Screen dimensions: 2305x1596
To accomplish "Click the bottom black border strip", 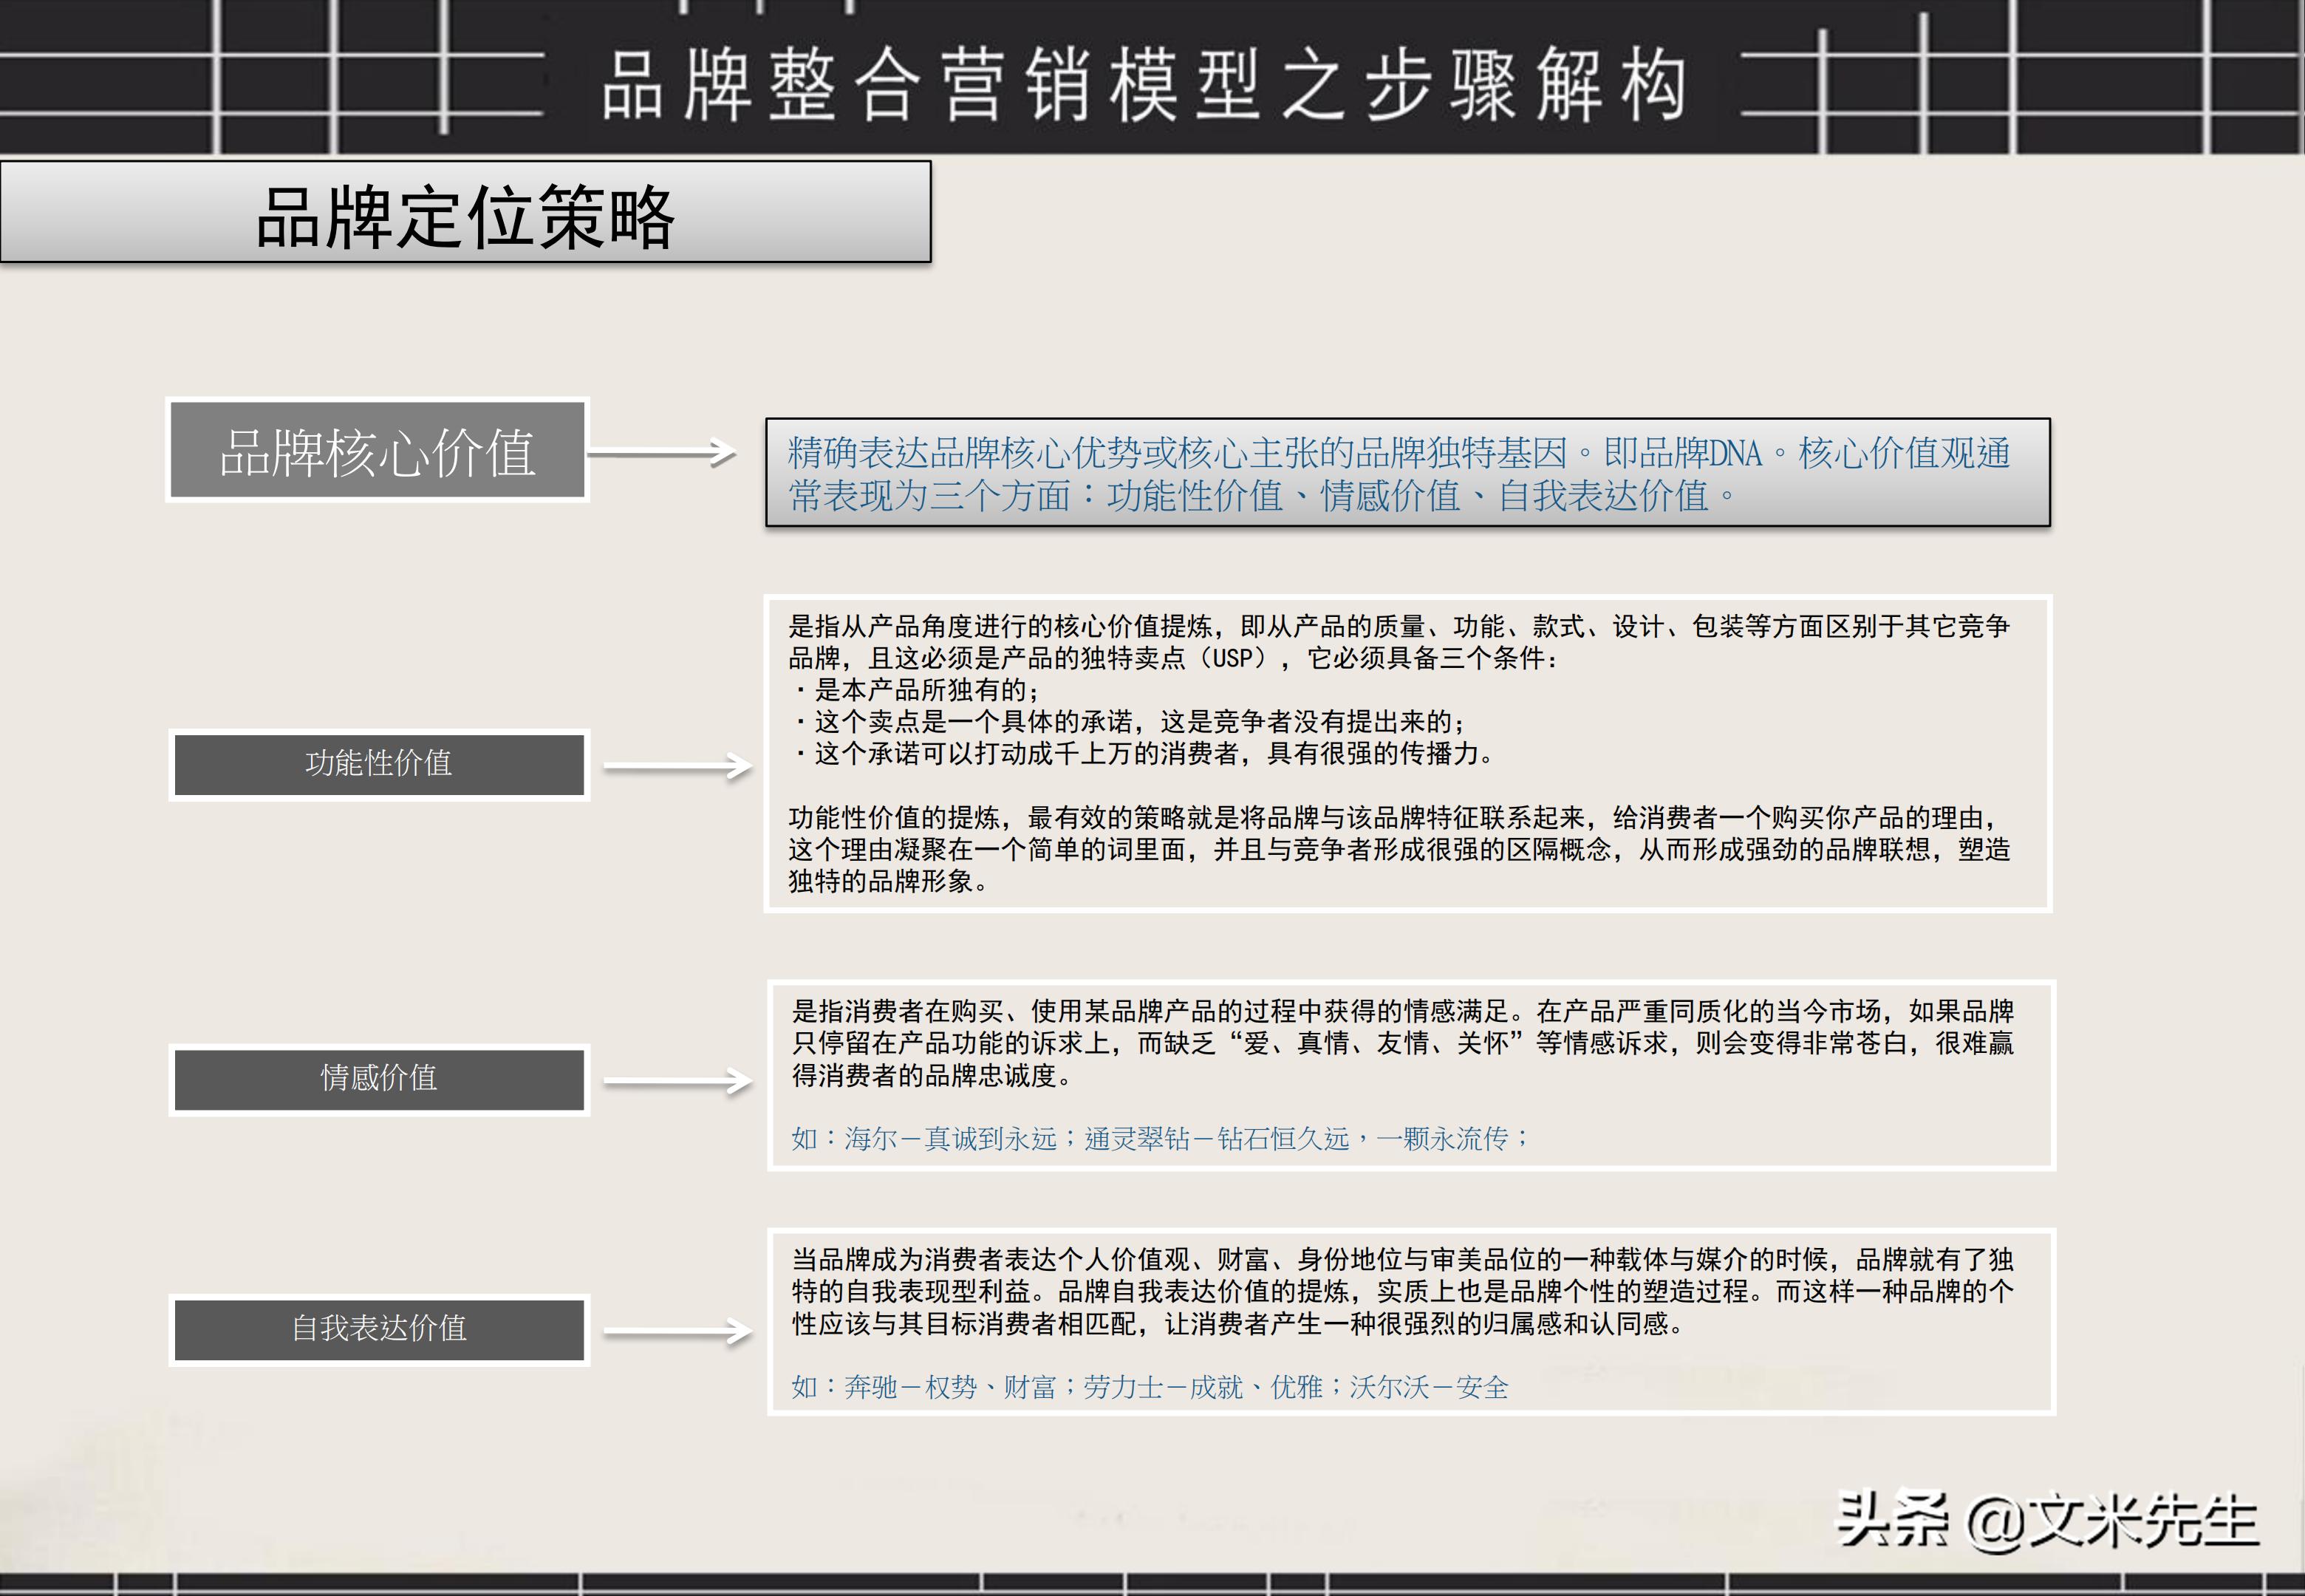I will pyautogui.click(x=1150, y=1580).
